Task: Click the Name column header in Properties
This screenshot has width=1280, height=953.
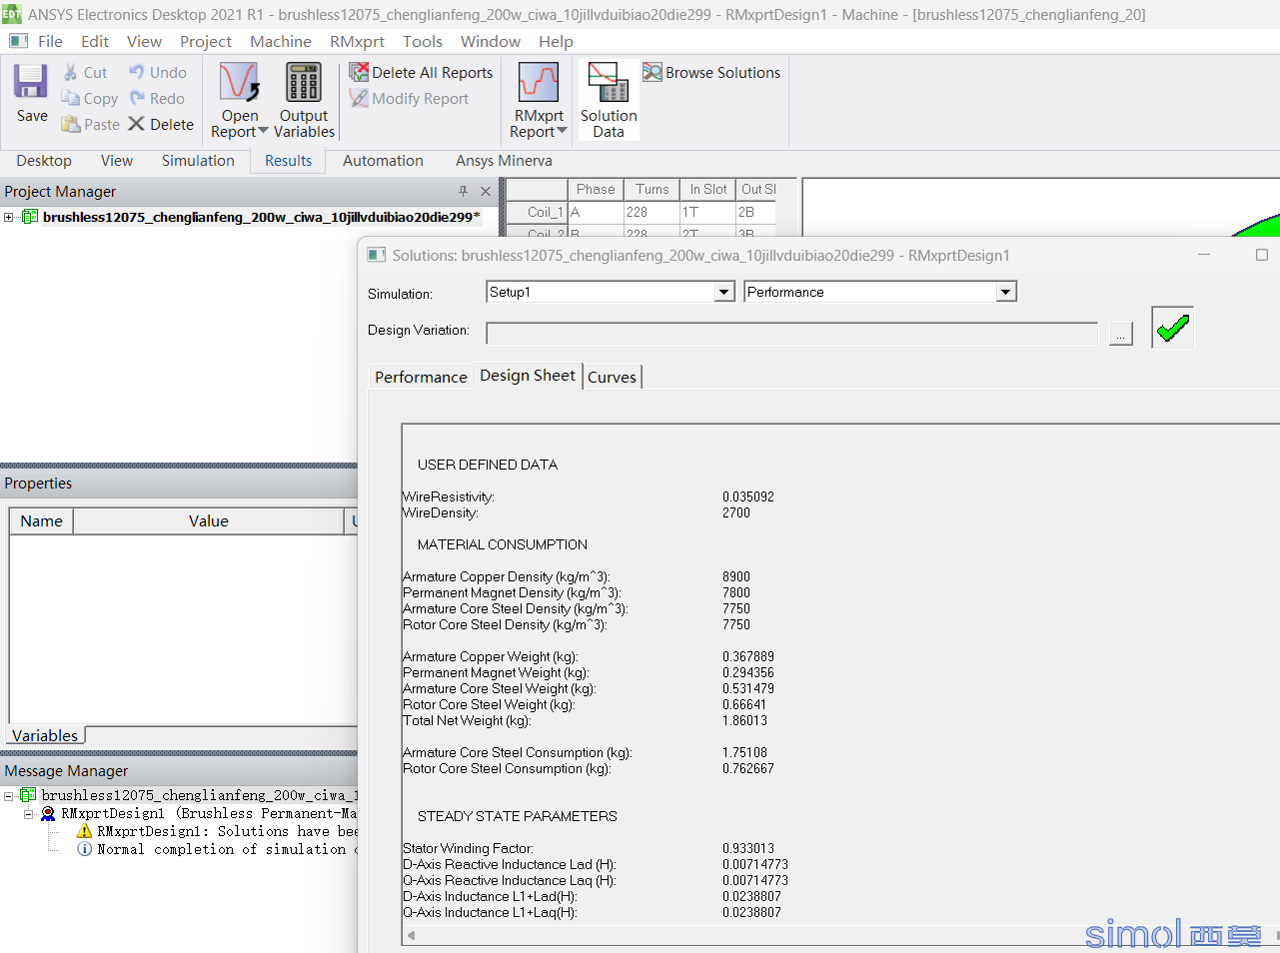Action: (41, 520)
